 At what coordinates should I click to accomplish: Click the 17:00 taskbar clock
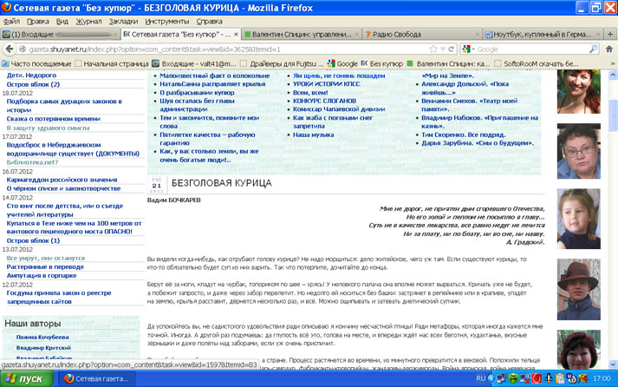[x=602, y=378]
